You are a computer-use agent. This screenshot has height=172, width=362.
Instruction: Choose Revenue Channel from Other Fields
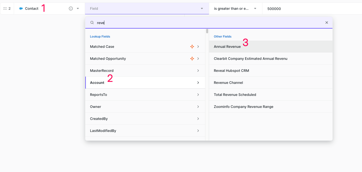point(228,83)
